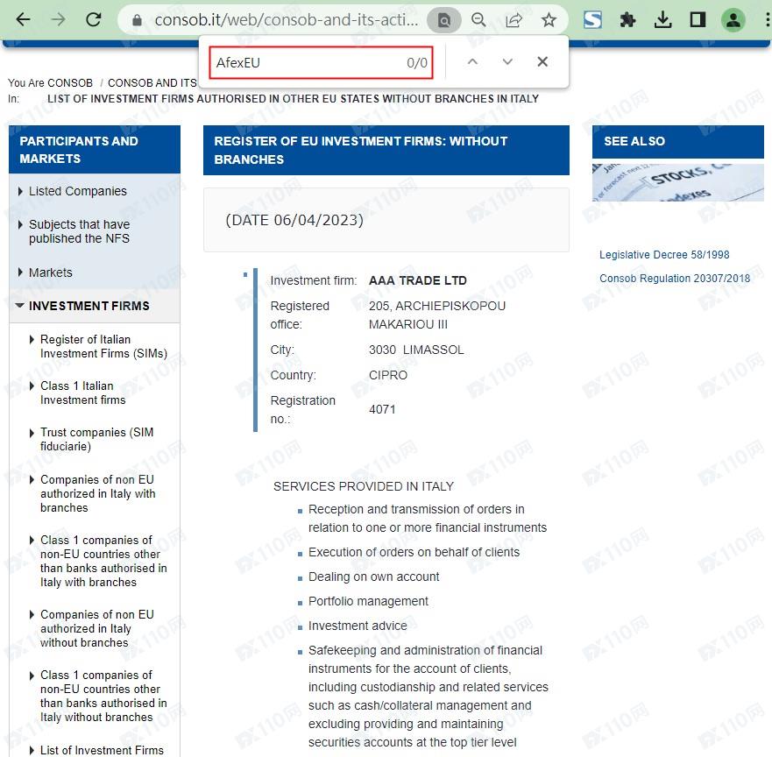Collapse the INVESTMENT FIRMS section
Viewport: 772px width, 757px height.
click(x=89, y=306)
